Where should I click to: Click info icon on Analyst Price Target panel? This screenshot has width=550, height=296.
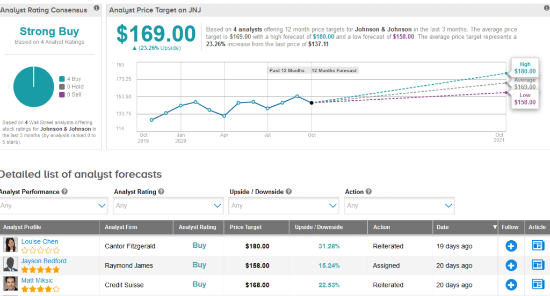click(545, 9)
